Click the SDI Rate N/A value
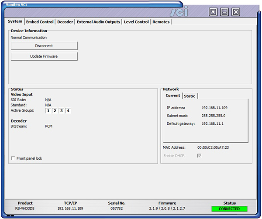The width and height of the screenshot is (262, 219). point(48,100)
